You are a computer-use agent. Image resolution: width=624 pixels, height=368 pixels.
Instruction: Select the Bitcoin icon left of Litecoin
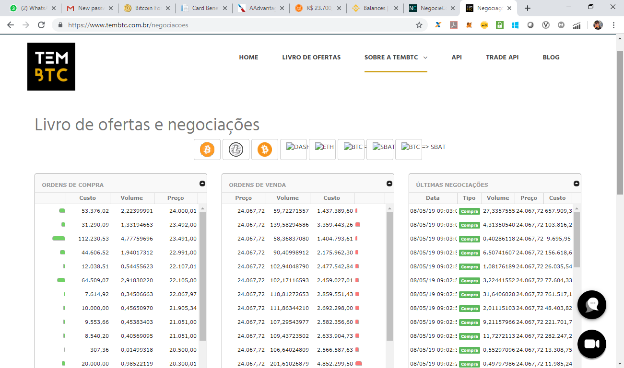click(207, 149)
